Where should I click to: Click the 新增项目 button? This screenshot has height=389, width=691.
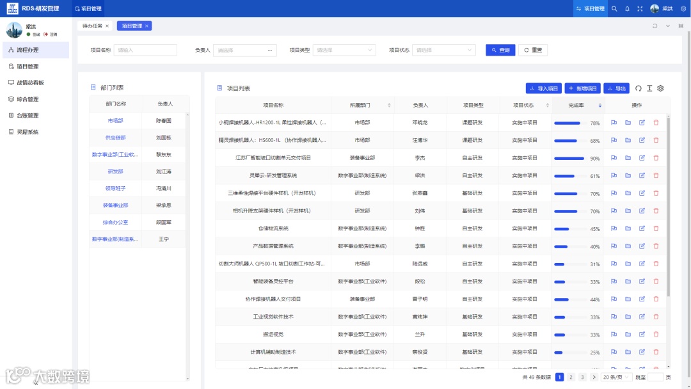tap(583, 88)
